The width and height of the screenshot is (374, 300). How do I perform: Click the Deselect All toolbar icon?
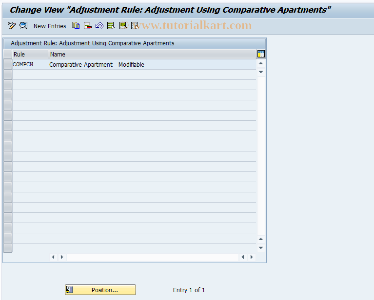[135, 25]
